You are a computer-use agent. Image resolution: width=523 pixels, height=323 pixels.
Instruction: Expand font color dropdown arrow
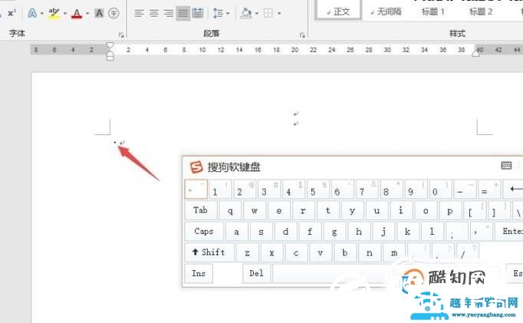point(87,14)
